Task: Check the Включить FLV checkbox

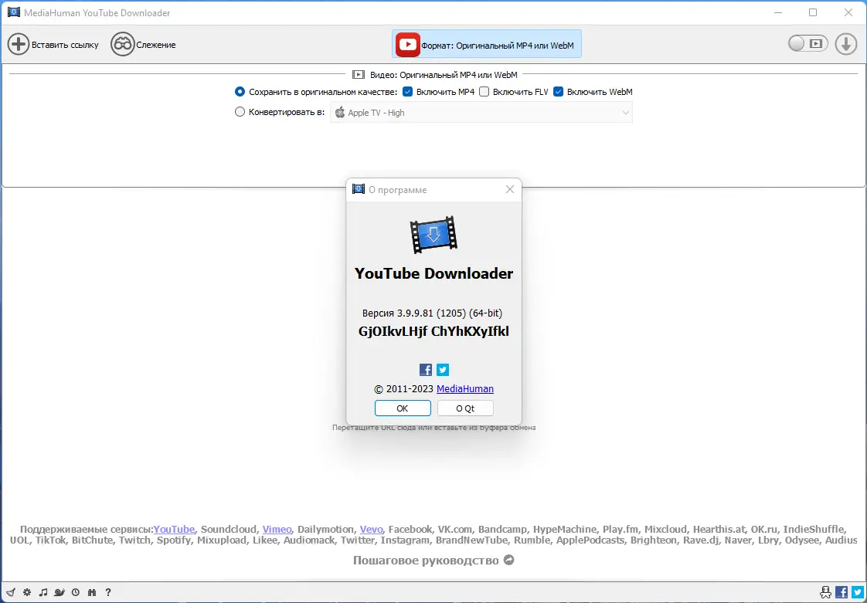Action: pos(484,92)
